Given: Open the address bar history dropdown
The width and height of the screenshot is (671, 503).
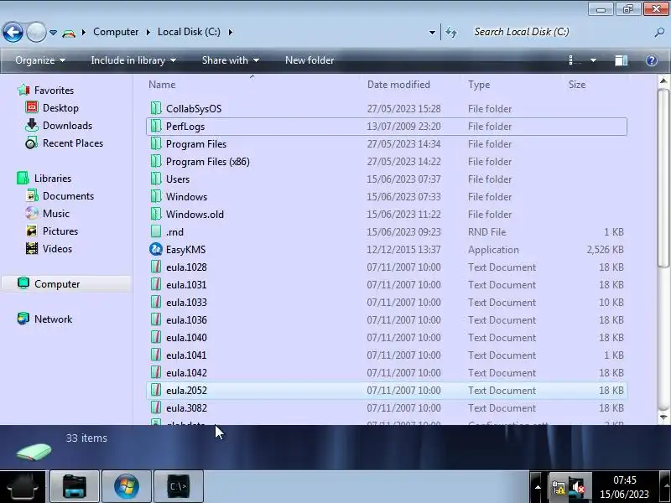Looking at the screenshot, I should [432, 33].
